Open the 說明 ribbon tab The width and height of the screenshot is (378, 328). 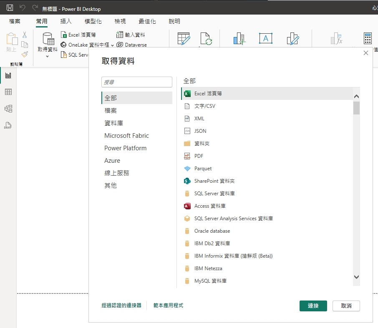pos(174,21)
